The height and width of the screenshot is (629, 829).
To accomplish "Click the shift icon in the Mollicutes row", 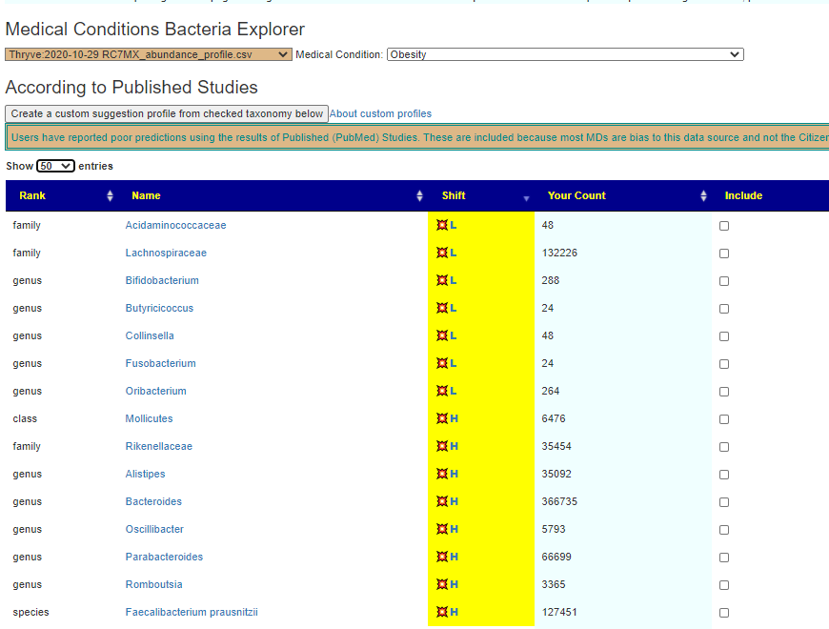I will click(442, 419).
